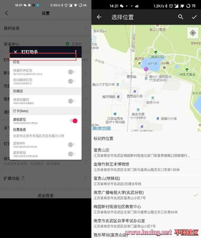Select 金陵竹刻艺术博物馆 location
201x238 pixels.
(x=146, y=167)
